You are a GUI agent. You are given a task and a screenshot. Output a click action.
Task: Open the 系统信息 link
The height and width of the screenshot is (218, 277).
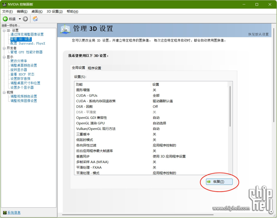click(x=14, y=213)
